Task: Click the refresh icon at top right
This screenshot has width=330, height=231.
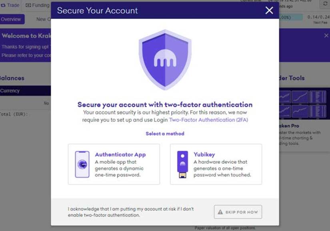Action: pos(325,4)
